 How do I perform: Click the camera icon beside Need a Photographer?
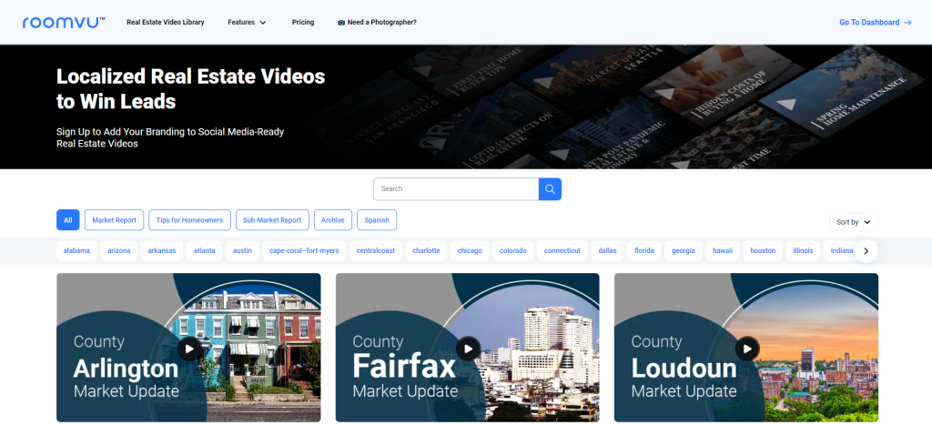pyautogui.click(x=341, y=23)
